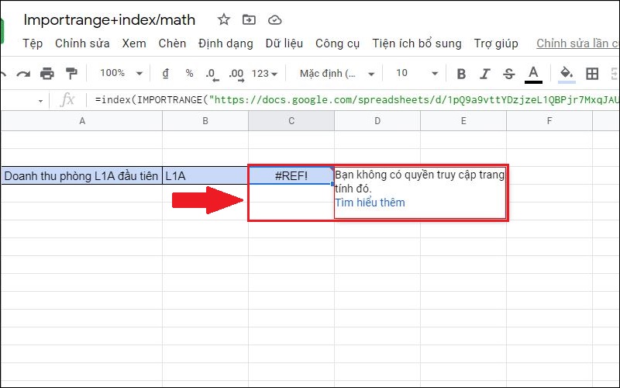This screenshot has height=388, width=620.
Task: Select the paint format roller tool
Action: (71, 74)
